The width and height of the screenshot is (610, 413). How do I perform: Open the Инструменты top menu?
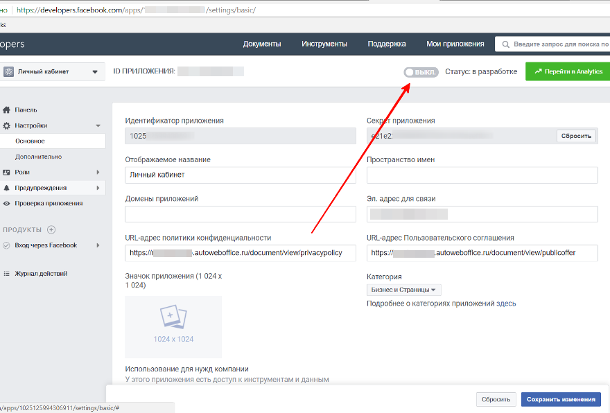point(324,44)
